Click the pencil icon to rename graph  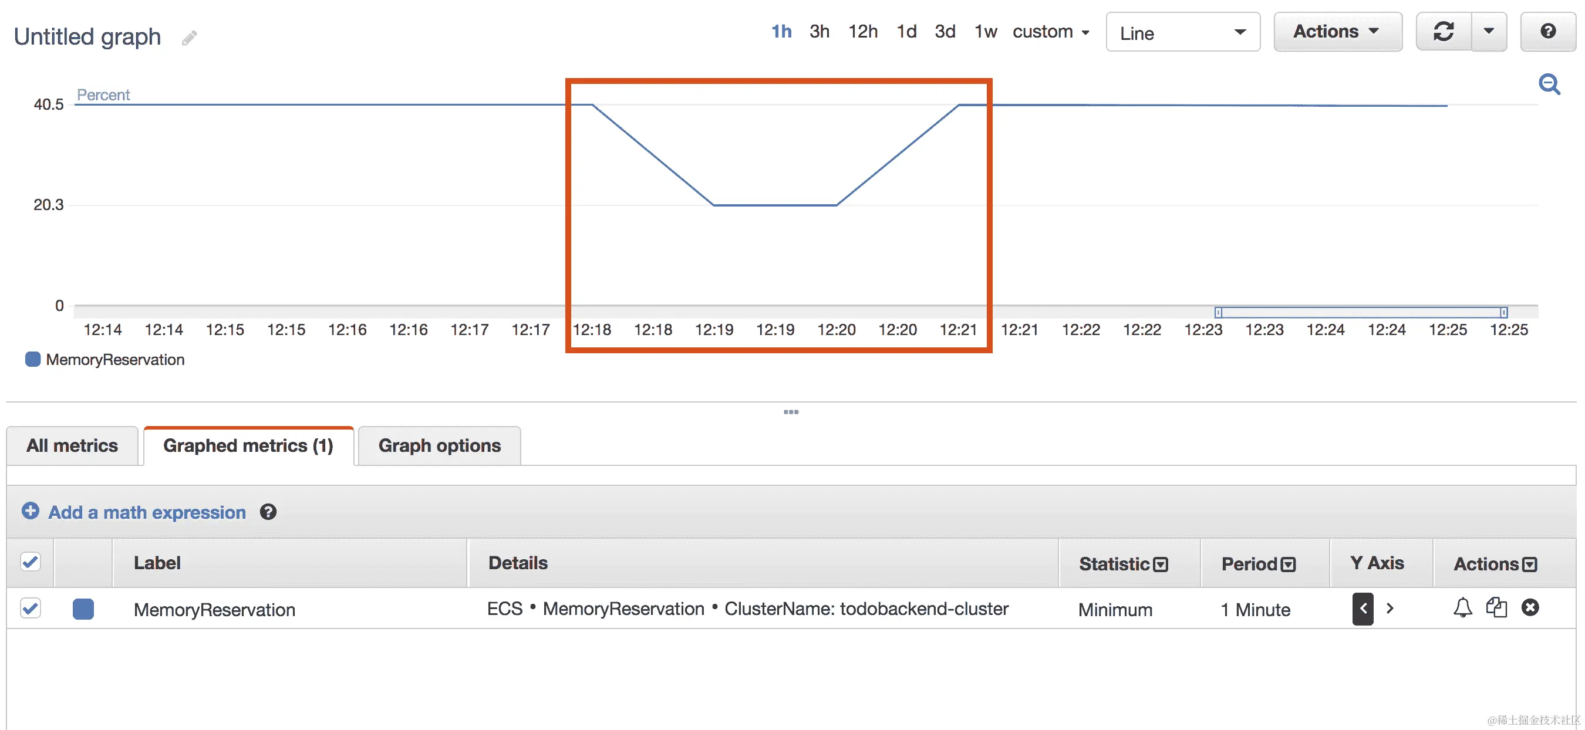(x=190, y=38)
